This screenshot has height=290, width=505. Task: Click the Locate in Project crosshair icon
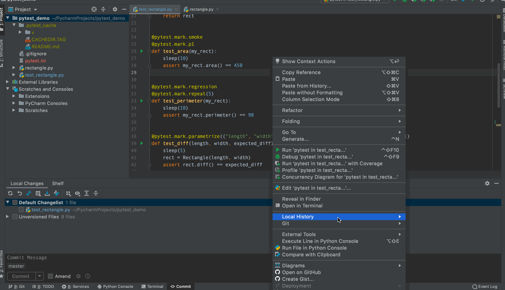94,9
